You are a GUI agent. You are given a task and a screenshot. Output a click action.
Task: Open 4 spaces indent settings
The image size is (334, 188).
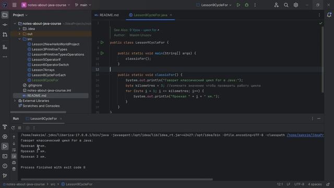coord(315,184)
